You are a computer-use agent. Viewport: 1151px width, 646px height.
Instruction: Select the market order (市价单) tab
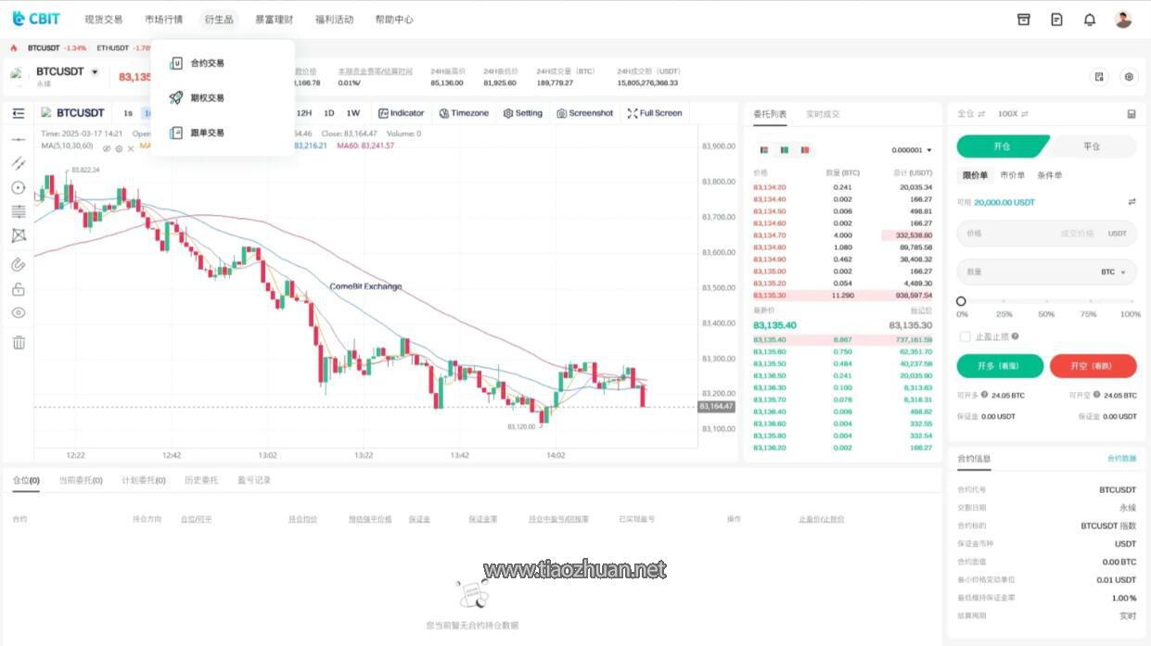coord(1013,175)
